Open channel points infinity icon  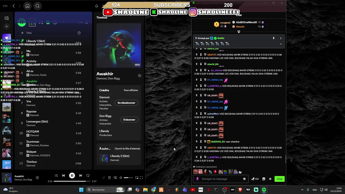coord(255,179)
